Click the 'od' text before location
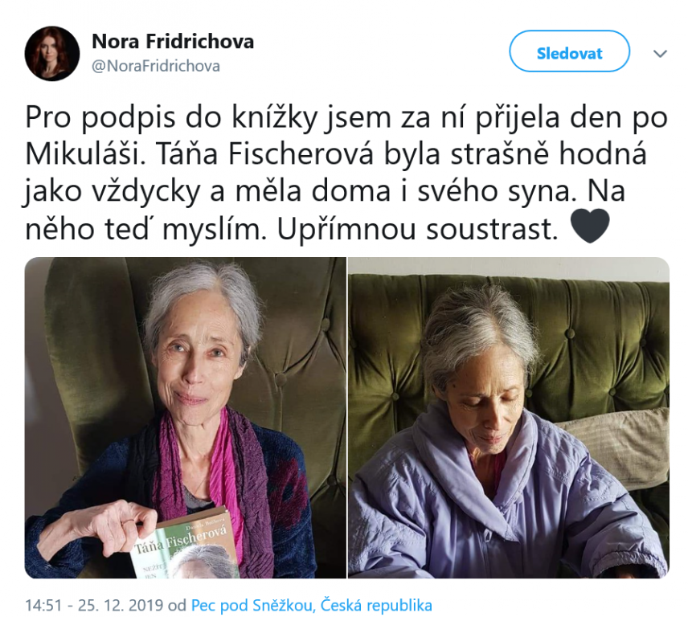This screenshot has width=688, height=617. pyautogui.click(x=177, y=606)
